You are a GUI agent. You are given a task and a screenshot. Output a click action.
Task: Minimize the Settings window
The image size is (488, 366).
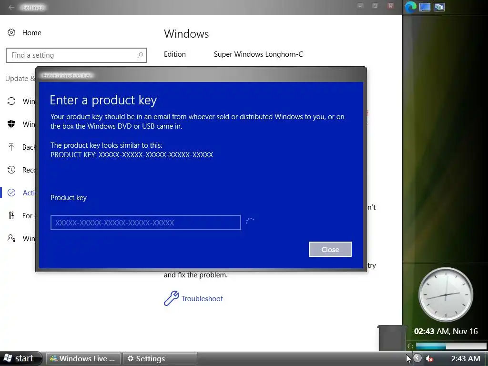point(360,6)
